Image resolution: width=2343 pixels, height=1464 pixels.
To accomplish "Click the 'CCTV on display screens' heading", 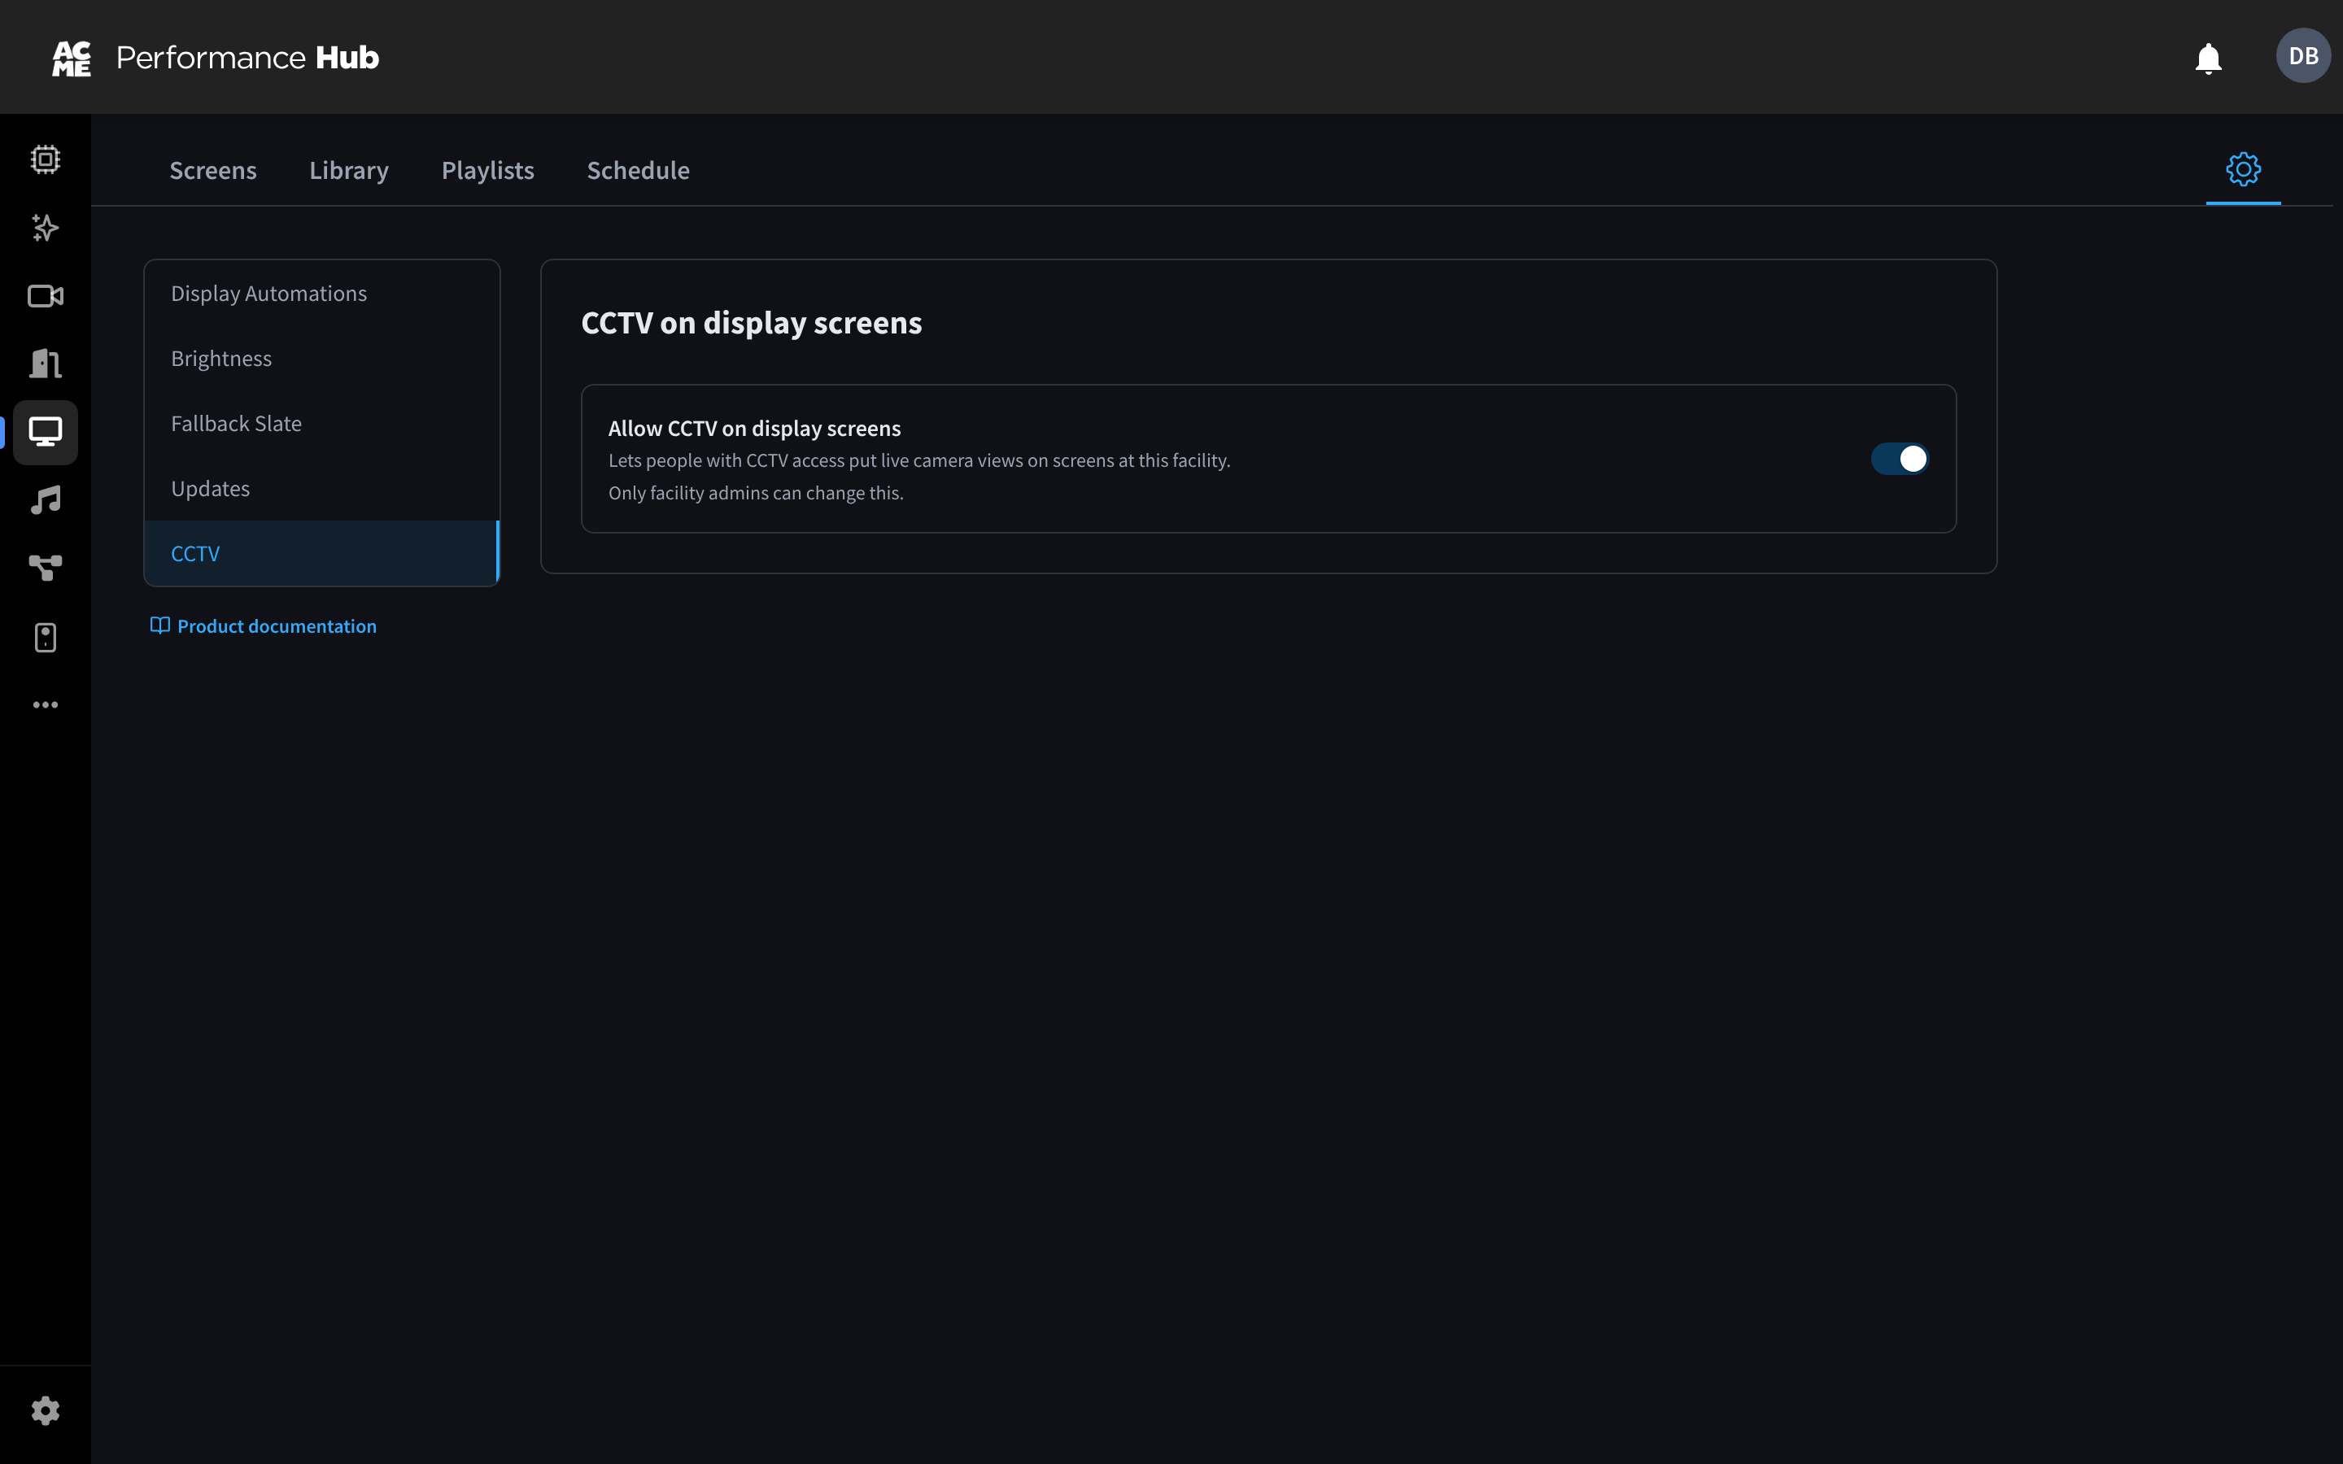I will click(752, 322).
